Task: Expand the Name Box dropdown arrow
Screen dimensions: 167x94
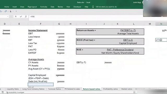Action: (8, 16)
